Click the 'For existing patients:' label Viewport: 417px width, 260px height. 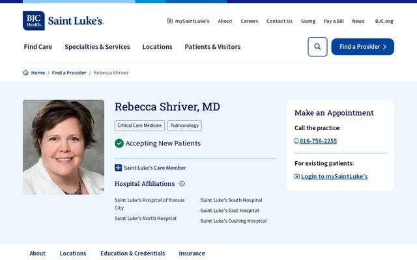tap(324, 163)
